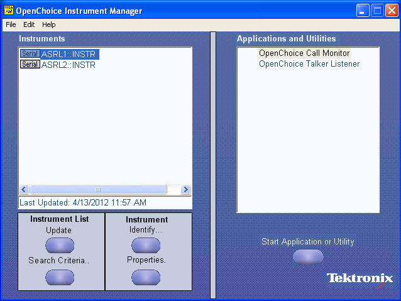
Task: Click the horizontal scrollbar thumb in Instruments
Action: click(x=97, y=189)
